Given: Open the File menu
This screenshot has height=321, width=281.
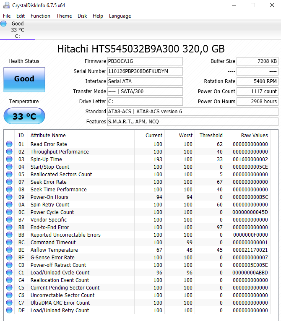Looking at the screenshot, I should [x=7, y=16].
